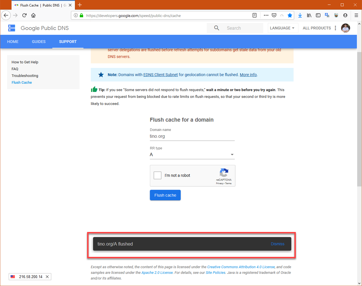
Task: Toggle the browser sidebar icon
Action: point(318,16)
